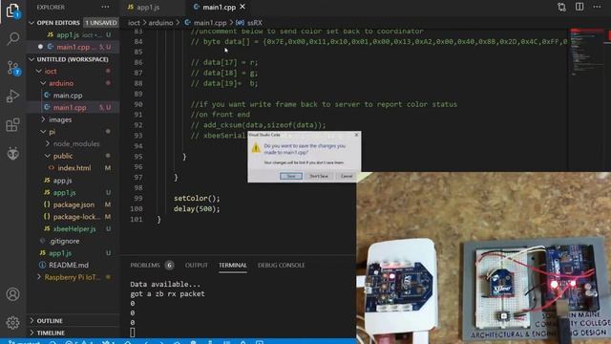The width and height of the screenshot is (611, 344).
Task: Open README.md file
Action: (68, 266)
